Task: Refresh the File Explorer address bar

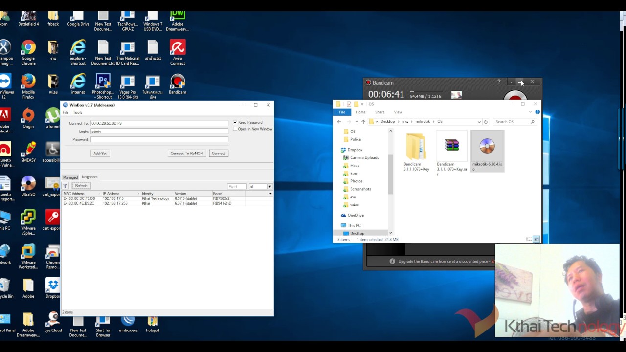Action: coord(486,121)
